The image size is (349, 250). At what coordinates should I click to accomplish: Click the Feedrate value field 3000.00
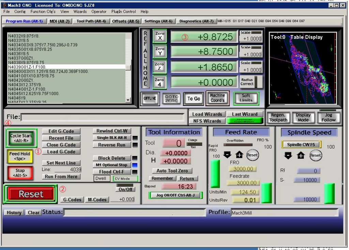243,183
